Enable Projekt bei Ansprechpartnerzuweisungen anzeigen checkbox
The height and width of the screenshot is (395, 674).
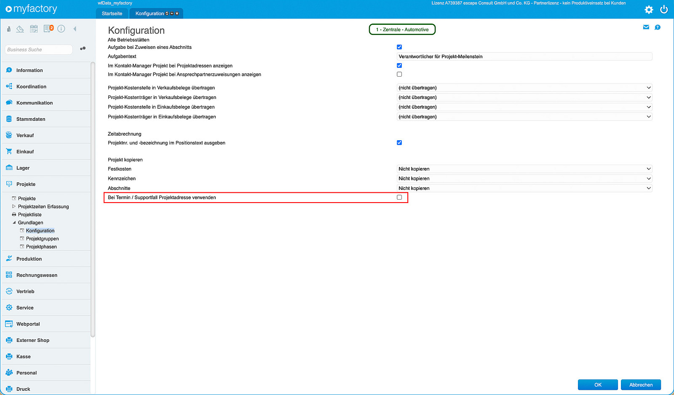coord(399,74)
